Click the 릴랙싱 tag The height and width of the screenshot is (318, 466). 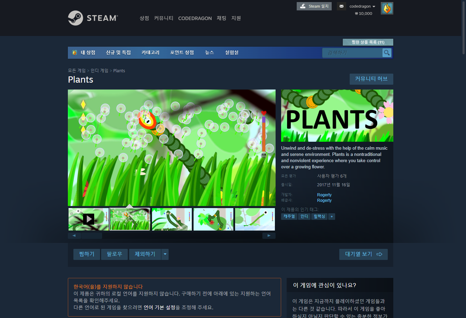(319, 216)
